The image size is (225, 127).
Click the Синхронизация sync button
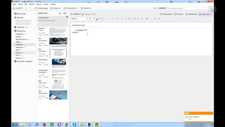pos(41,8)
